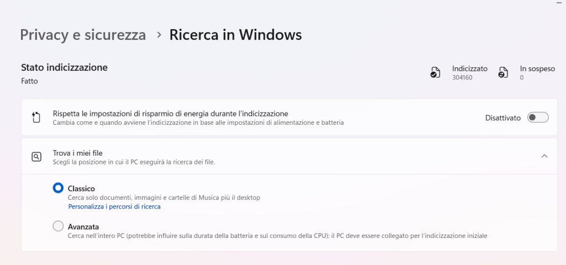Click the Trova i miei file title
Viewport: 566px width, 265px height.
point(77,153)
